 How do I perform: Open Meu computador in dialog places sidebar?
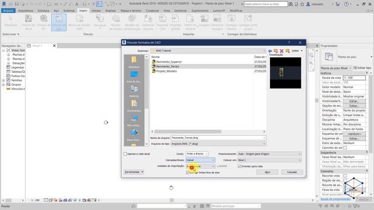point(134,120)
